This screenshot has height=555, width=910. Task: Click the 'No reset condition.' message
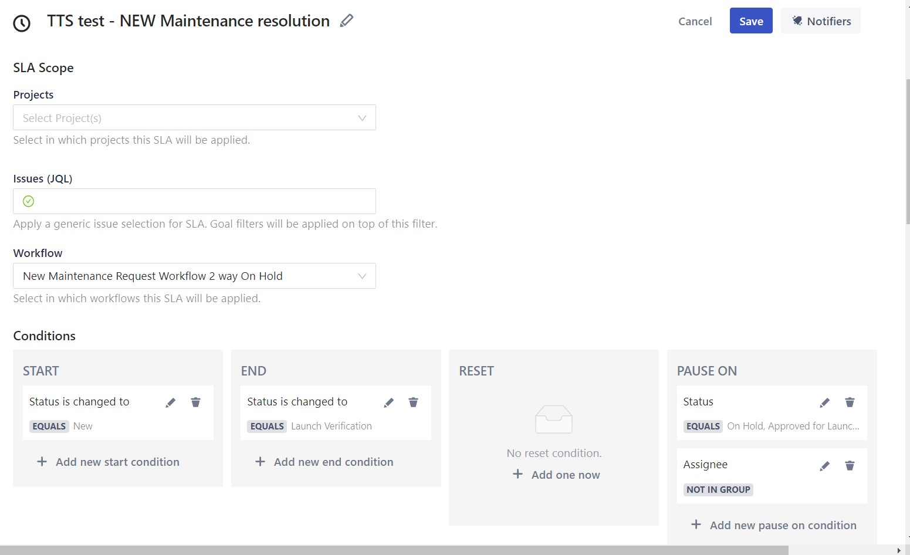coord(554,453)
